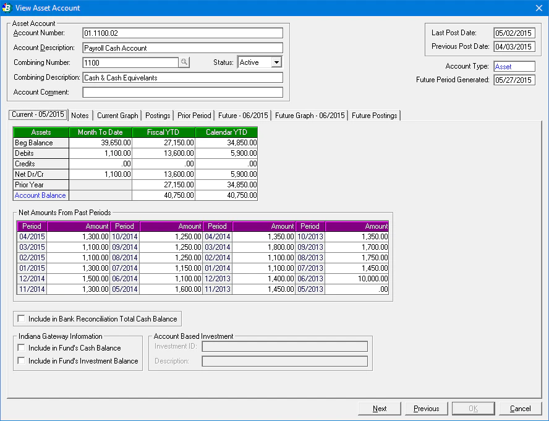This screenshot has height=421, width=549.
Task: Click the Combining Number lookup magnifier icon
Action: [x=185, y=62]
